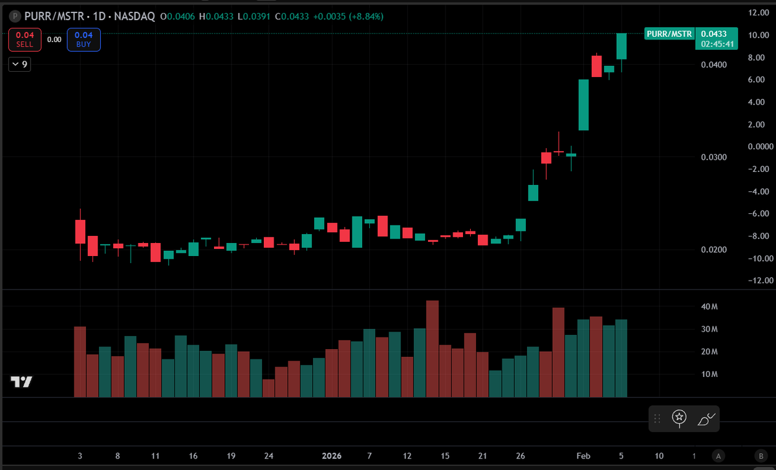The width and height of the screenshot is (776, 470).
Task: Select the Brush drawing tool
Action: pos(706,418)
